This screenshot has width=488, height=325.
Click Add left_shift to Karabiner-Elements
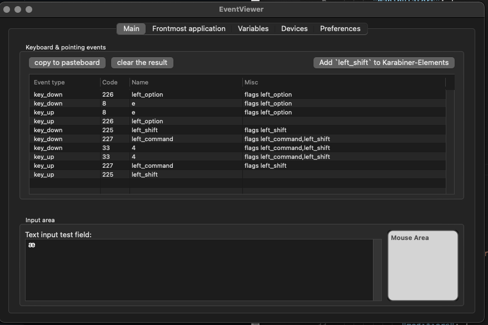pyautogui.click(x=384, y=62)
